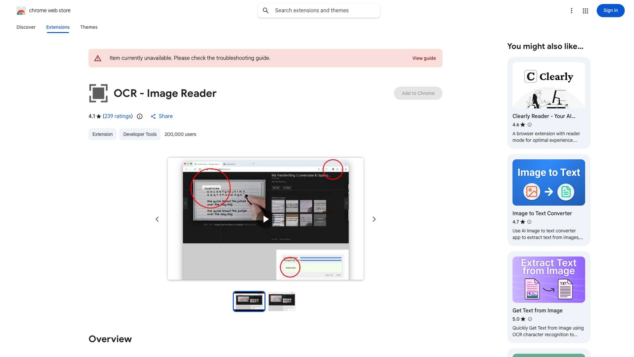
Task: Click the View guide link
Action: (424, 58)
